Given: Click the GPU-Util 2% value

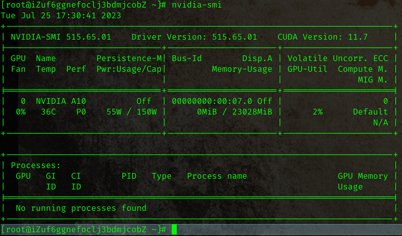Looking at the screenshot, I should 318,112.
